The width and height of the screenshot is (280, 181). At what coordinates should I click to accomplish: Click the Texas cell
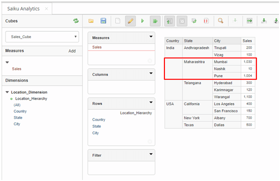(198, 125)
